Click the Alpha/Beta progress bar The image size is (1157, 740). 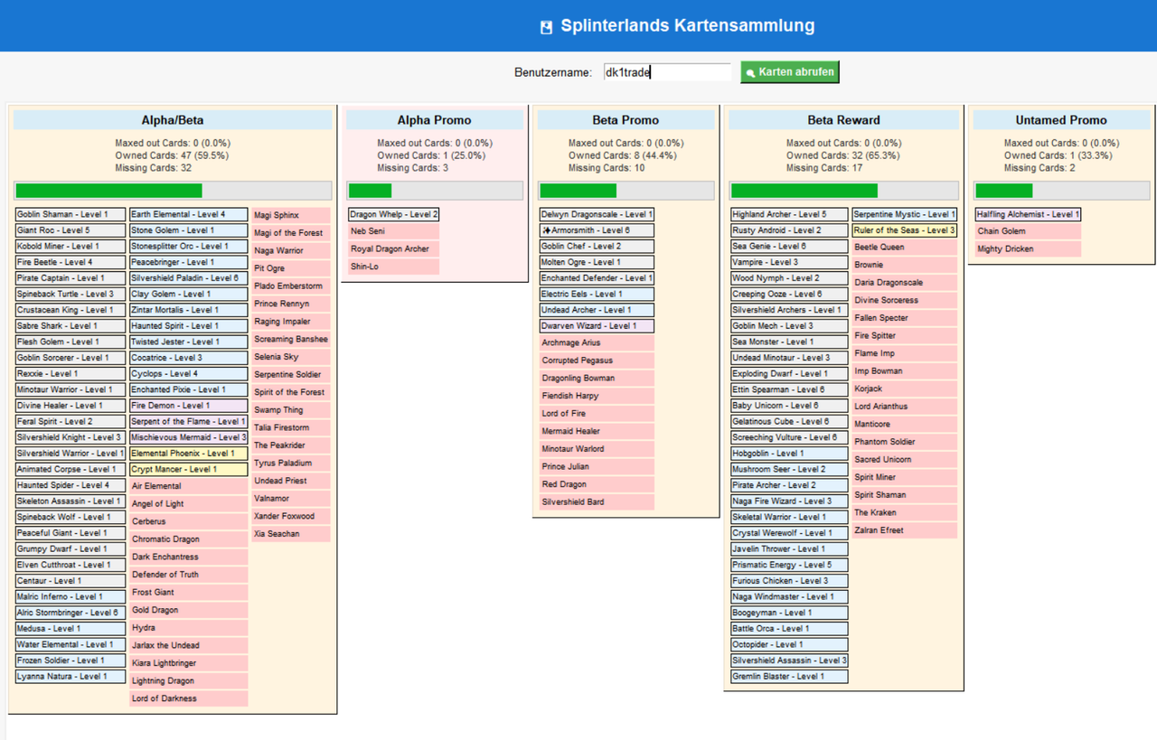(173, 191)
